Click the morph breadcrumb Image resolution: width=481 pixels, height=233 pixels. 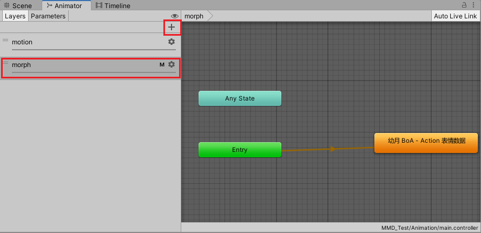(194, 16)
